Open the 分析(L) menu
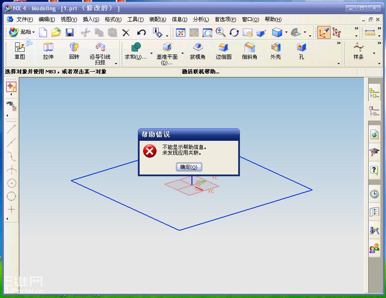 (201, 19)
